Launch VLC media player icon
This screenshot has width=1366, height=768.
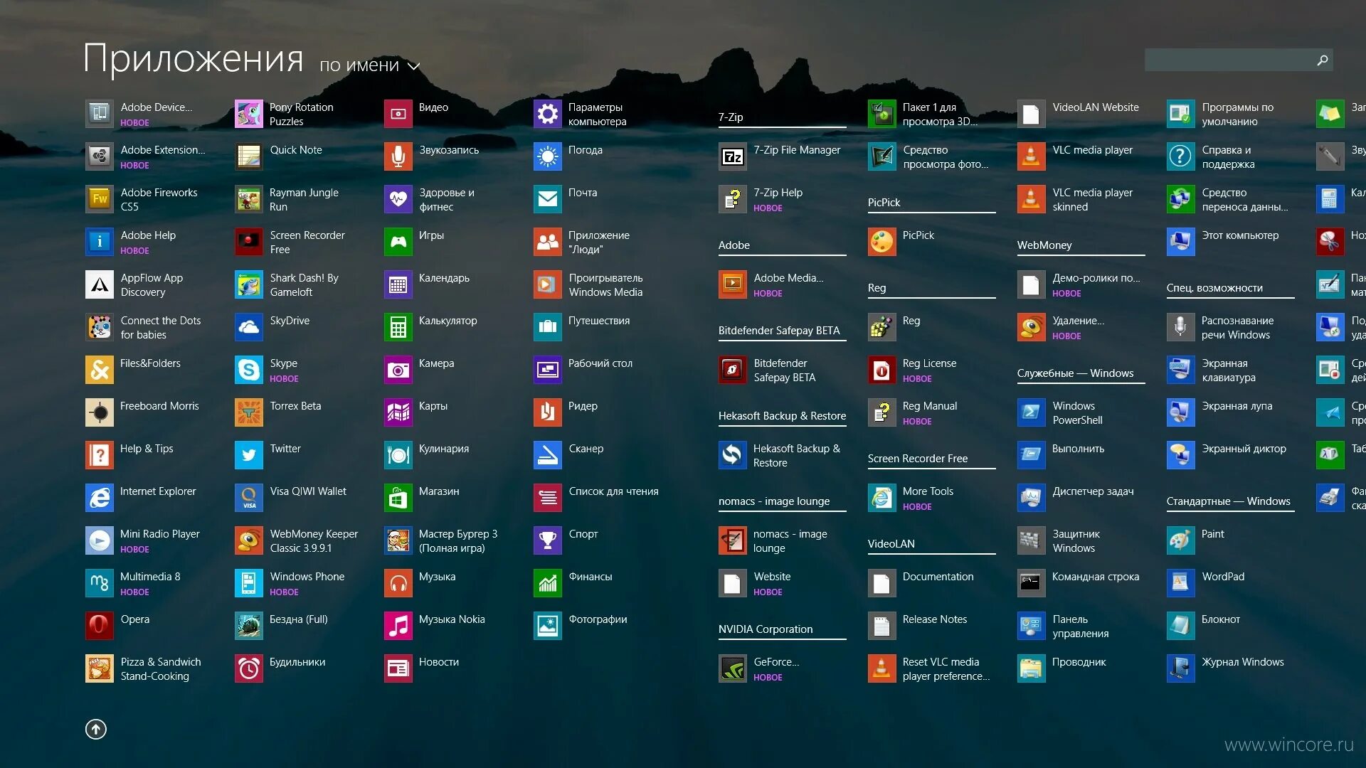[1032, 156]
